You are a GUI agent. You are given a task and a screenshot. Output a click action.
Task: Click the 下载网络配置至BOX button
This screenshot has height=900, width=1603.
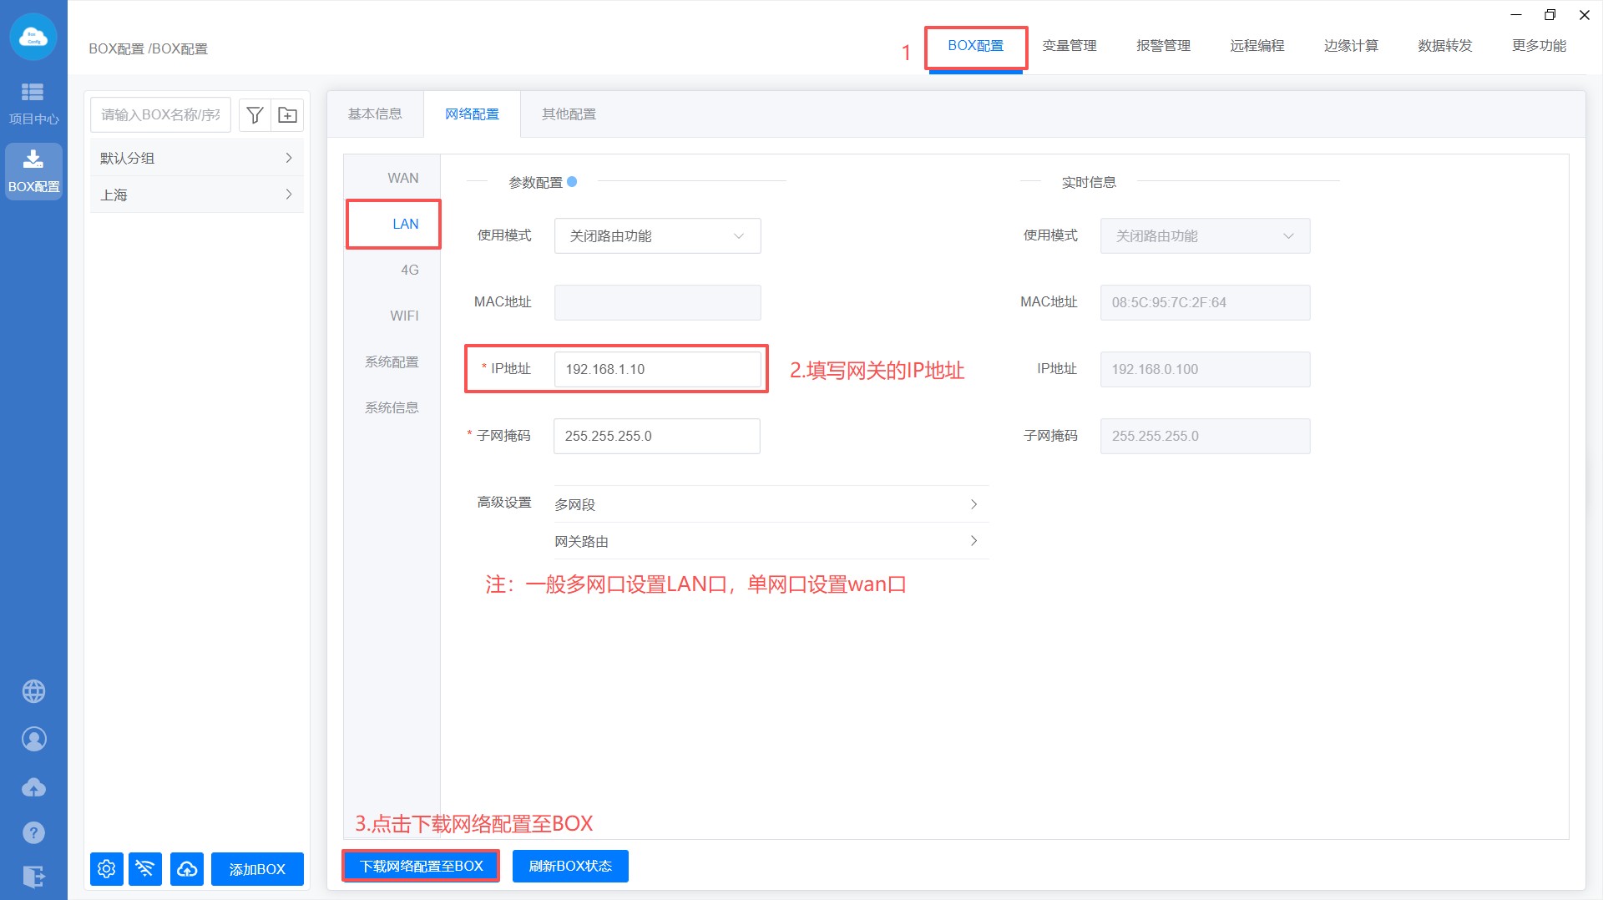point(422,866)
